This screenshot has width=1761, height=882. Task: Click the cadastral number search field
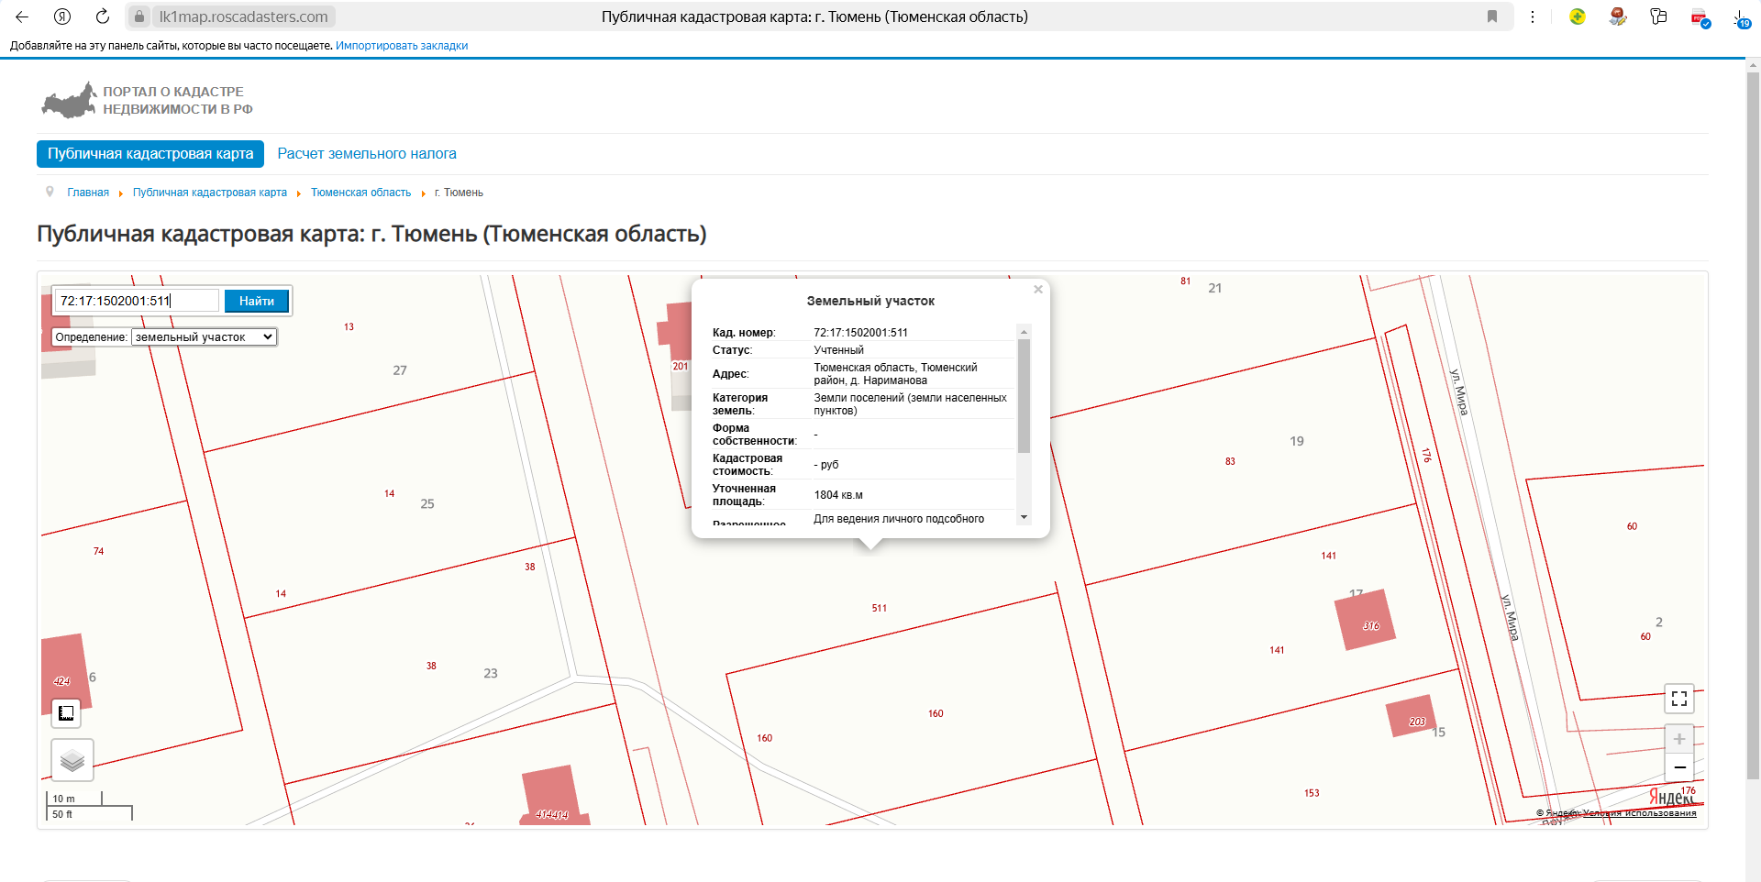tap(138, 301)
